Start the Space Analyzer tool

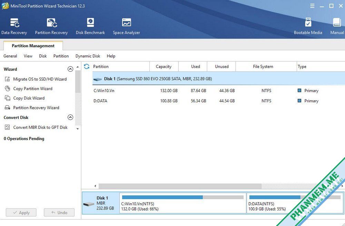point(126,27)
